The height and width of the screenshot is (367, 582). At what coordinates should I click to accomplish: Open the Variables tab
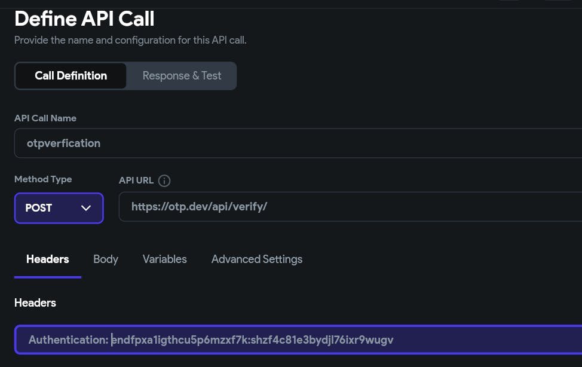tap(164, 259)
